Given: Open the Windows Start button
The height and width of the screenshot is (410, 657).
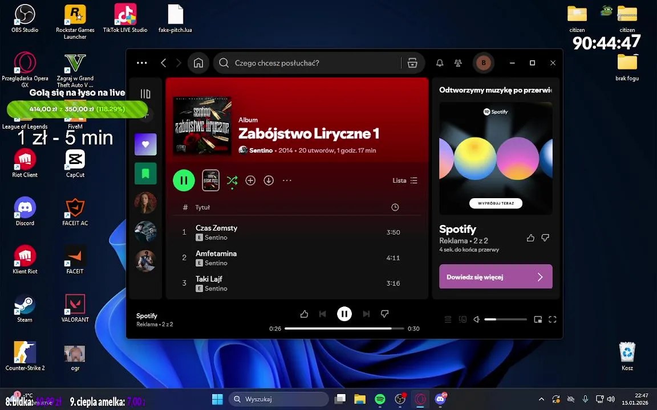Looking at the screenshot, I should coord(217,399).
